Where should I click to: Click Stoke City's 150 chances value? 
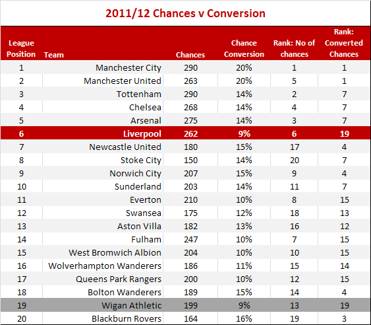[x=190, y=160]
